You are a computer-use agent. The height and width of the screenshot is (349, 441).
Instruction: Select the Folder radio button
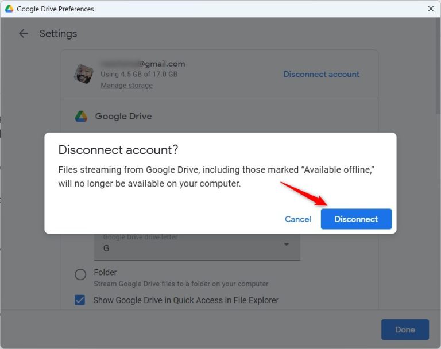(81, 274)
